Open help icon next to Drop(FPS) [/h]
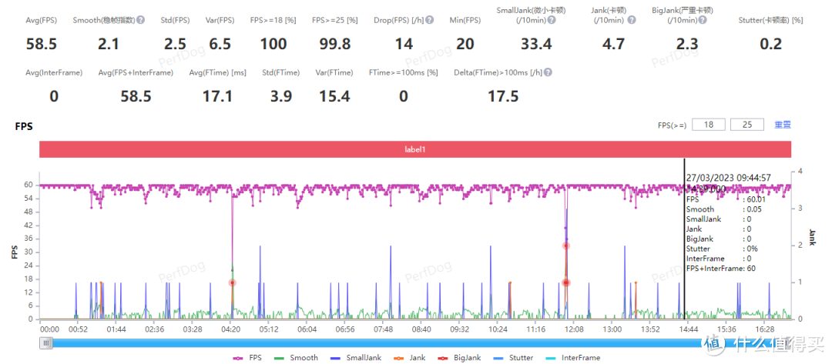 [429, 20]
